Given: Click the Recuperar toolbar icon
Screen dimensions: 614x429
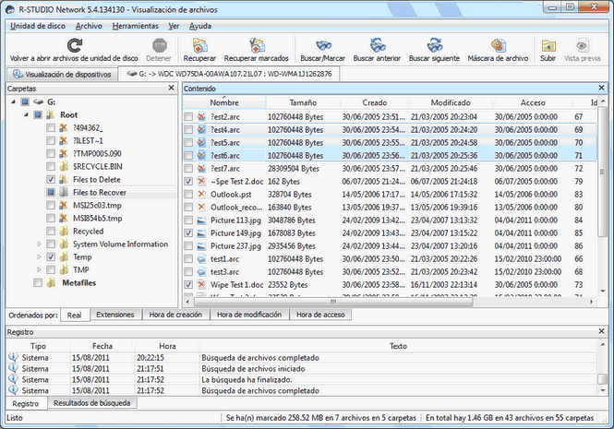Looking at the screenshot, I should coord(199,45).
